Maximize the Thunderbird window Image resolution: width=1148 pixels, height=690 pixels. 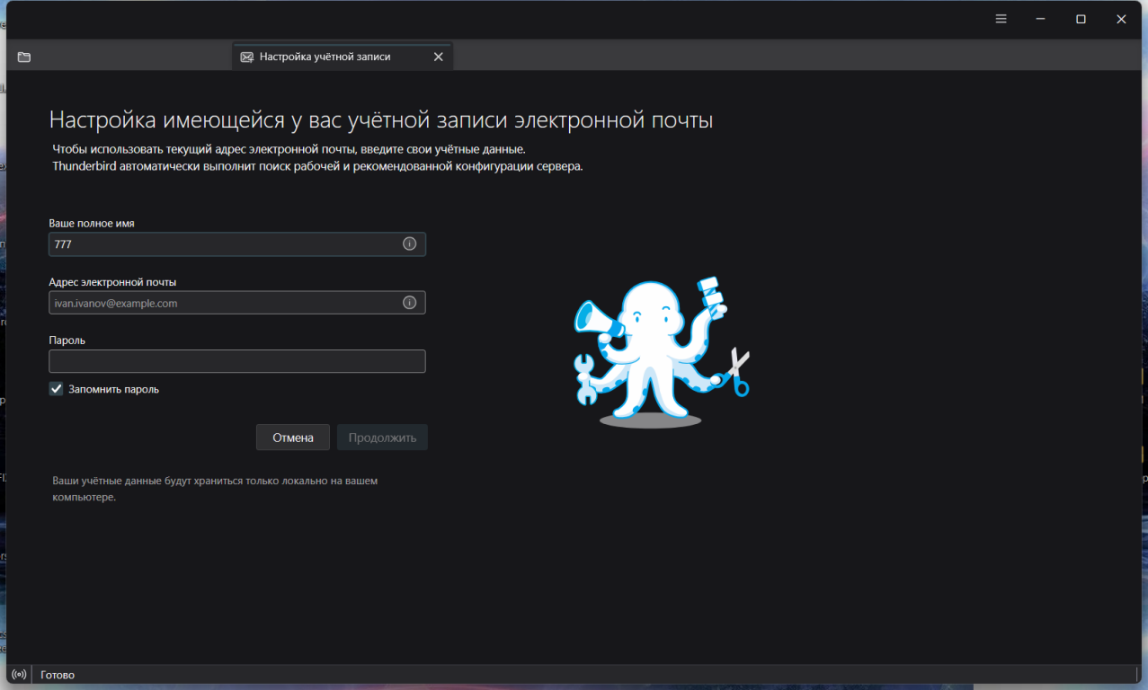1081,19
